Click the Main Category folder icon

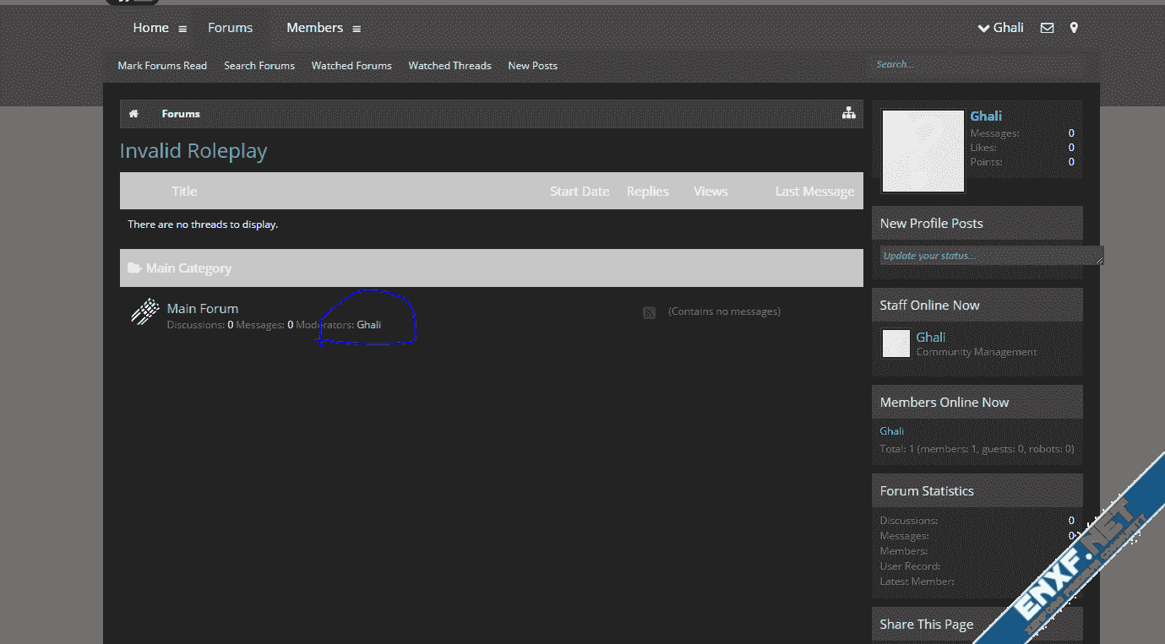click(134, 268)
